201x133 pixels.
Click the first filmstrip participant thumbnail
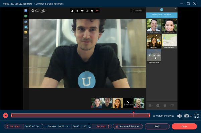click(96, 103)
